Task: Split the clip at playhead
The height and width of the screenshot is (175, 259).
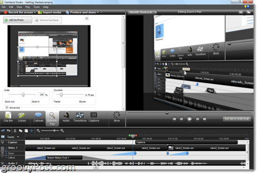Action: click(x=32, y=131)
